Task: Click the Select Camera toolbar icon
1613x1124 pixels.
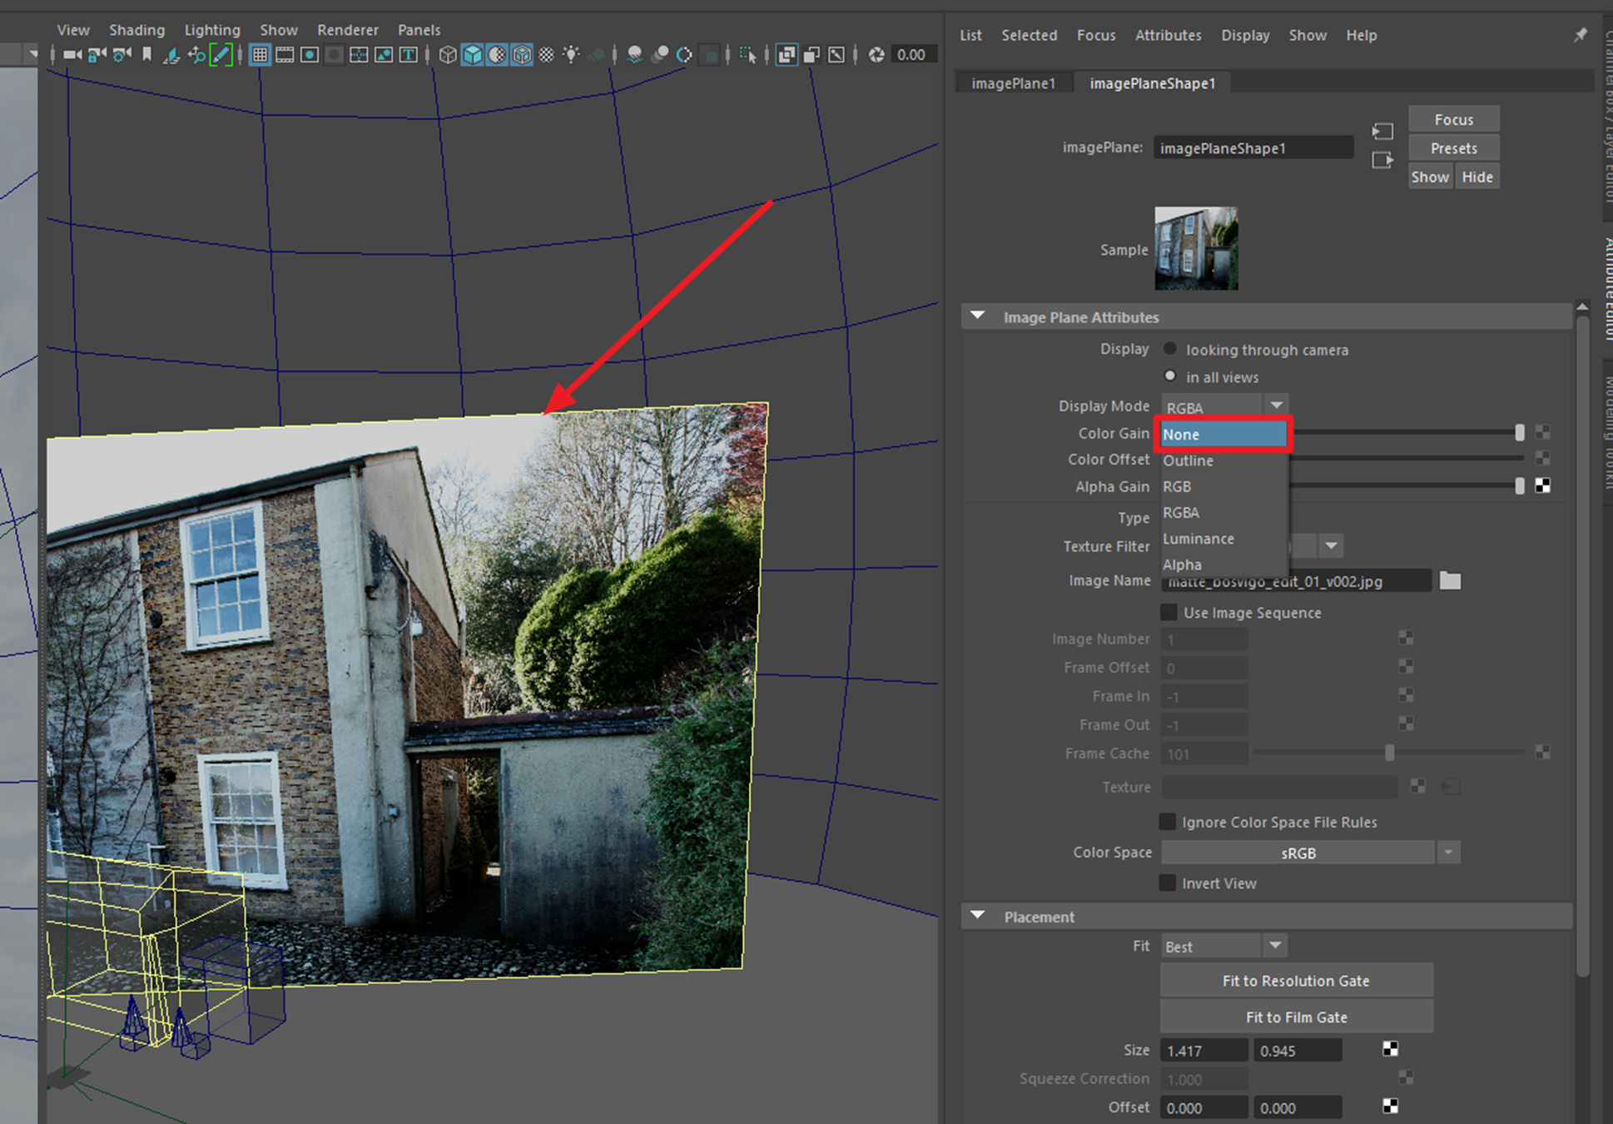Action: pos(72,55)
